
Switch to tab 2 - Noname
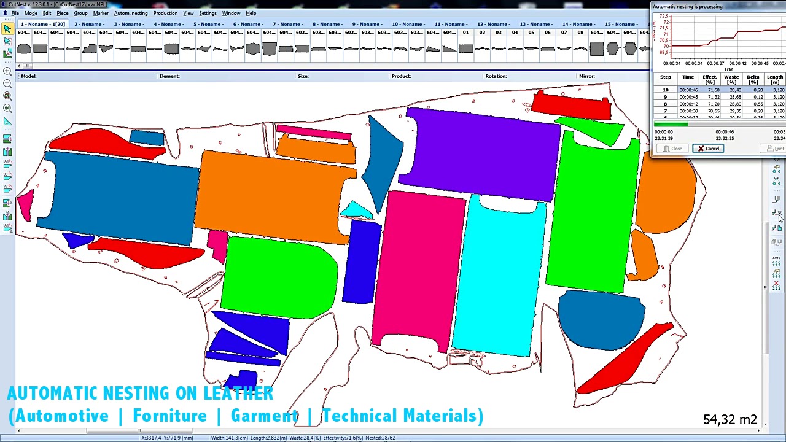90,24
